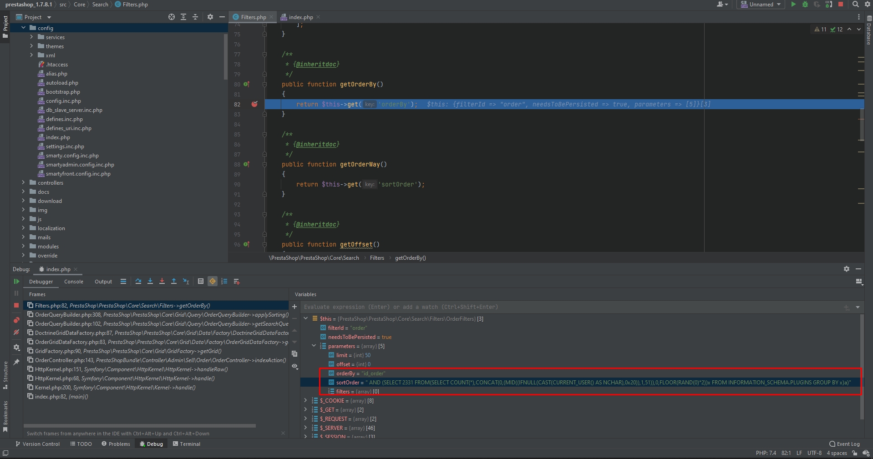Toggle Listen for PHP Debug Connections
This screenshot has width=873, height=459.
(829, 4)
